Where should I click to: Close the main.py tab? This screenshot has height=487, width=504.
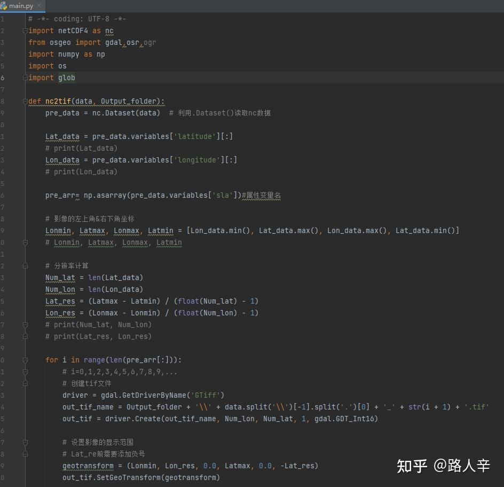tap(41, 6)
